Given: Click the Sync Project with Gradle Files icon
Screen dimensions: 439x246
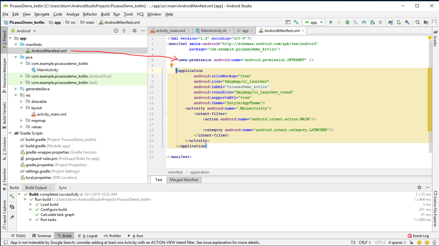Looking at the screenshot, I should (391, 22).
